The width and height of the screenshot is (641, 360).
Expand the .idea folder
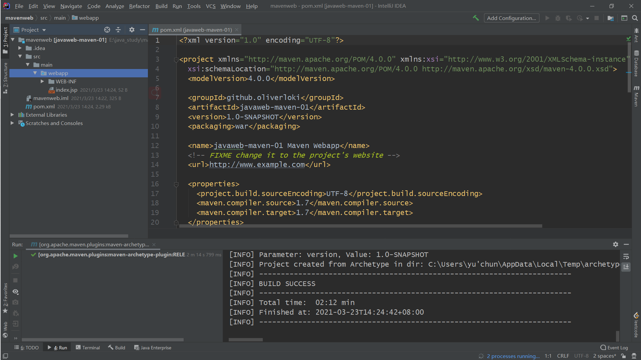point(20,48)
